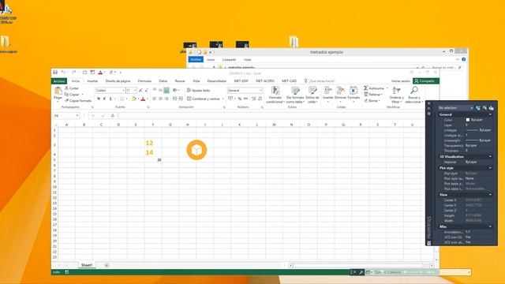
Task: Decrease font size with the small A
Action: click(147, 91)
